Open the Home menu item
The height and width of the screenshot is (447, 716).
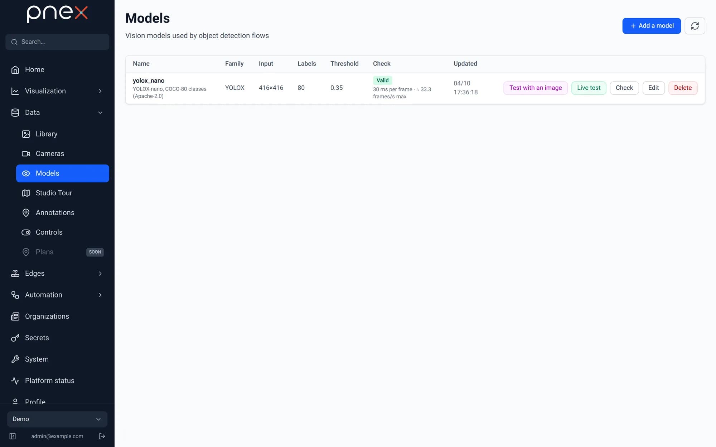click(x=57, y=70)
